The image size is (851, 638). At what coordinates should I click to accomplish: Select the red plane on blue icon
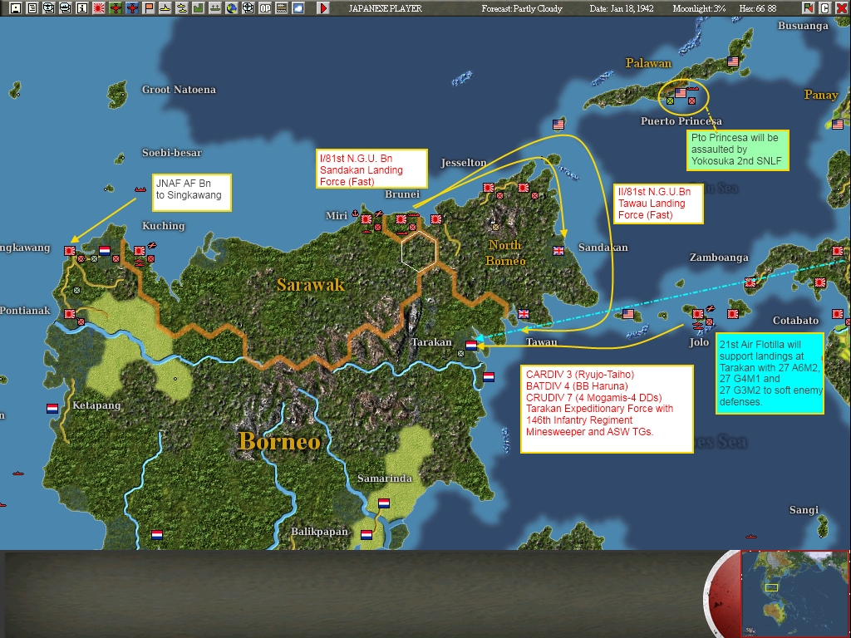(x=132, y=8)
